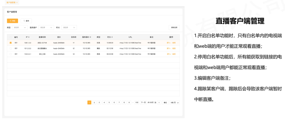Sort by the IP column sort icon
The height and width of the screenshot is (121, 285).
[x=29, y=37]
